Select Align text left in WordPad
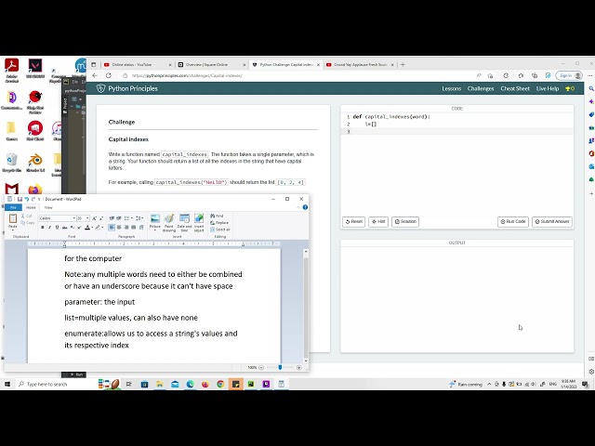 (112, 227)
